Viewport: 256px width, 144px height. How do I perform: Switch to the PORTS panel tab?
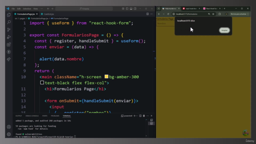click(x=45, y=116)
